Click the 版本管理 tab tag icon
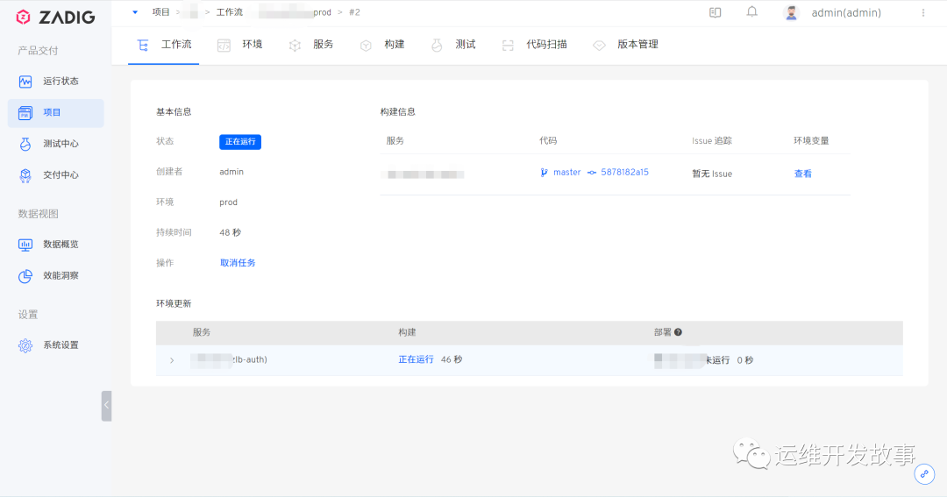 coord(599,46)
